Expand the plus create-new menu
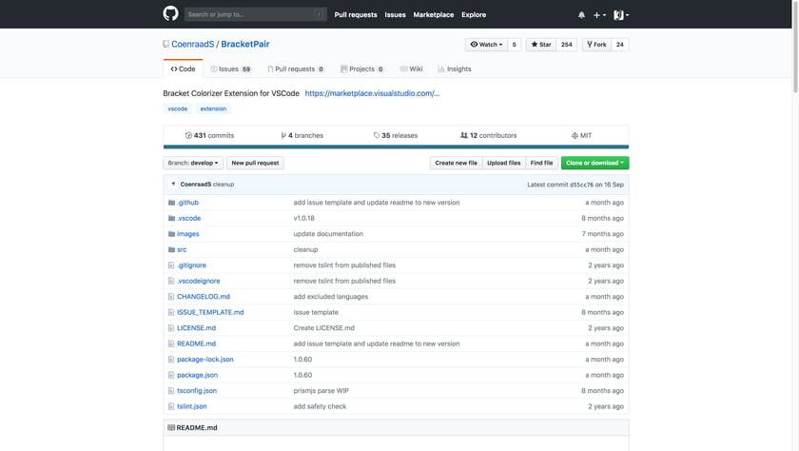Image resolution: width=799 pixels, height=451 pixels. coord(599,15)
